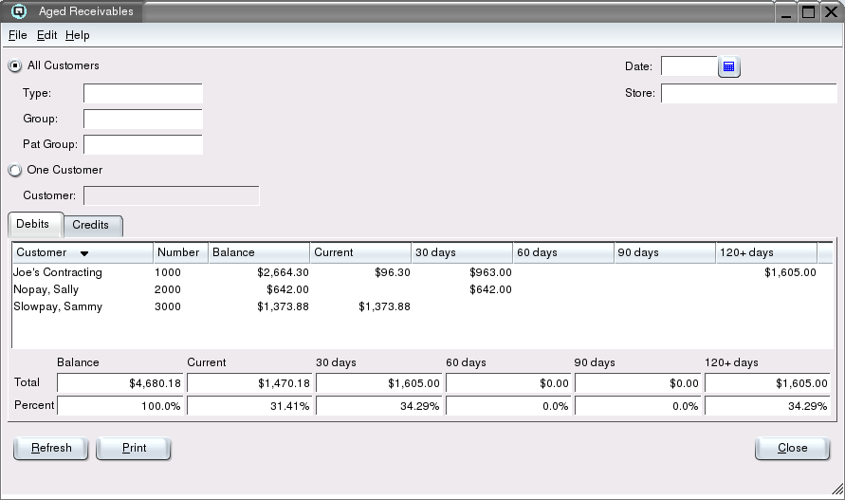Click the Number column header
The image size is (845, 500).
coord(180,252)
